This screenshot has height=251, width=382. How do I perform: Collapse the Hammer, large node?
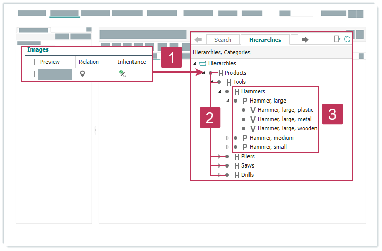point(227,101)
